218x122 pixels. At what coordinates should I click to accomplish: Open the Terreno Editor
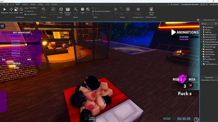pyautogui.click(x=43, y=11)
